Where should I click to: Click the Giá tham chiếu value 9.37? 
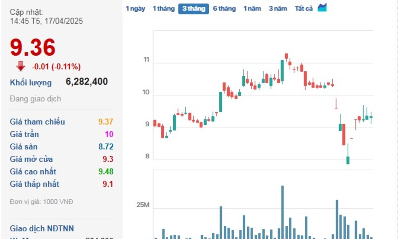point(105,122)
